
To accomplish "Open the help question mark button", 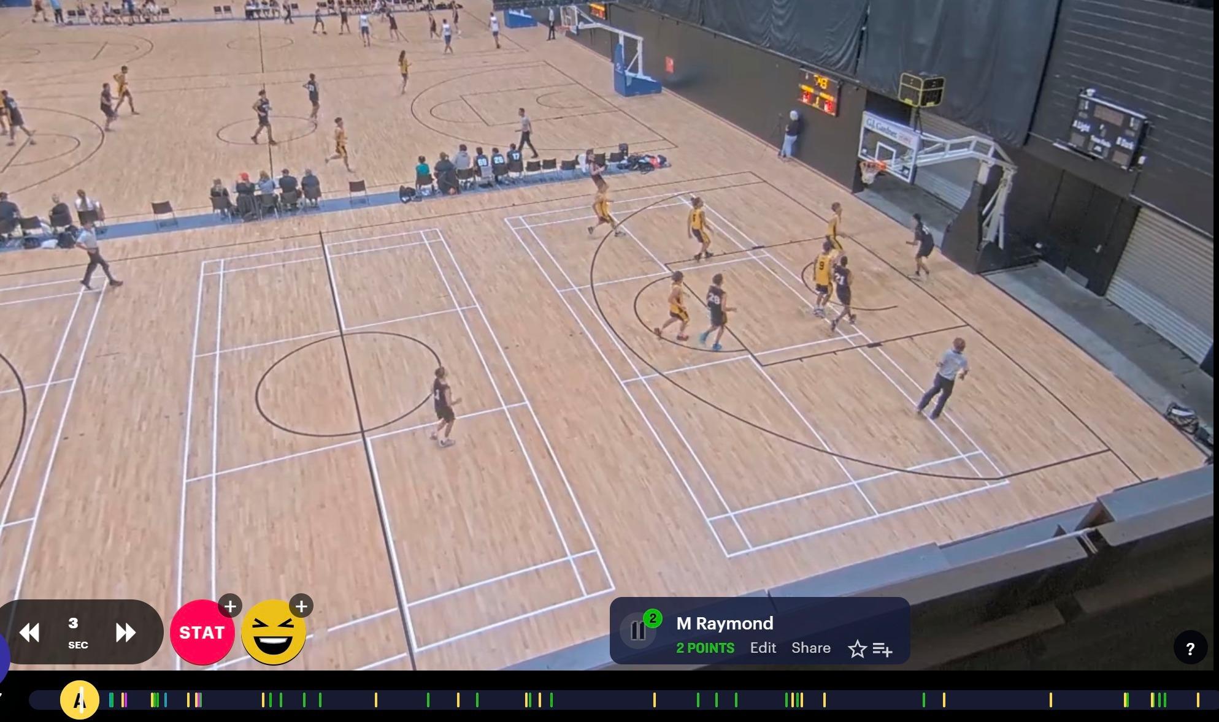I will tap(1190, 648).
